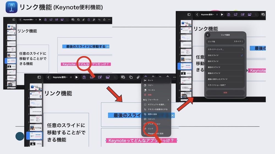This screenshot has width=275, height=154.
Task: Select pink Keynoteってどんなアプリだっけ text in context-menu screenshot
Action: click(x=141, y=140)
